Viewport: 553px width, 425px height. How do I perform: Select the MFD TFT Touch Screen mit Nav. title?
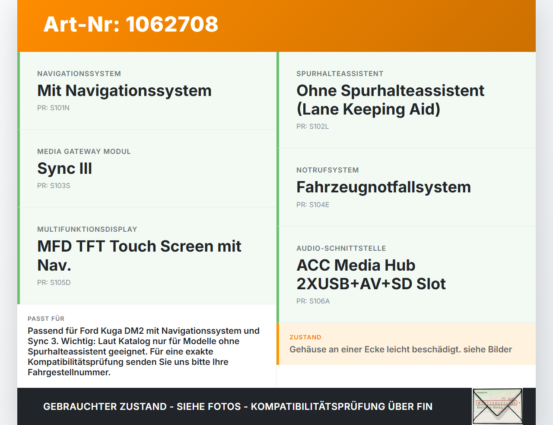pos(139,256)
